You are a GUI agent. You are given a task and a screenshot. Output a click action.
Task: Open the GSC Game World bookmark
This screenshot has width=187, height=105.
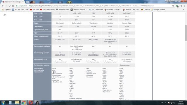[96, 10]
